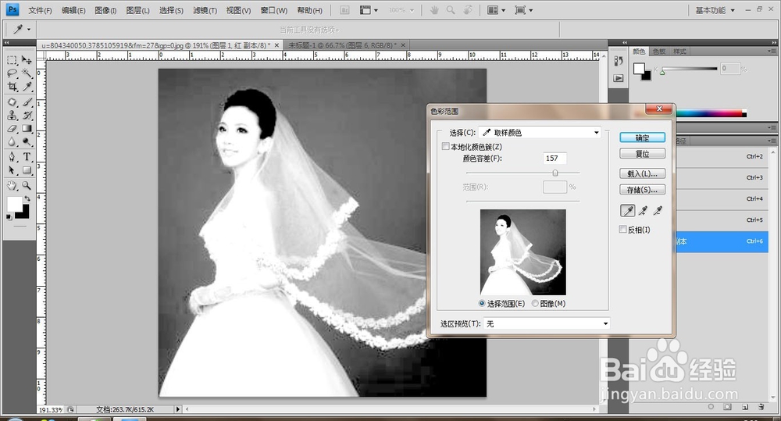Select the Zoom tool in the toolbox

click(x=27, y=186)
